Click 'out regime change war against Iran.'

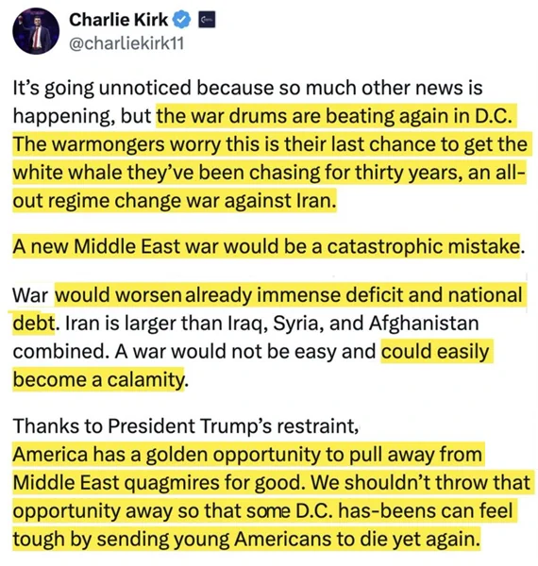[175, 200]
